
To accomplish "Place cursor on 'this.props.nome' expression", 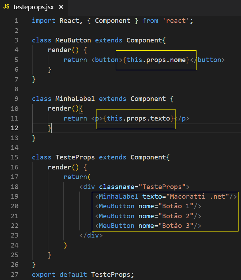I will coord(156,60).
